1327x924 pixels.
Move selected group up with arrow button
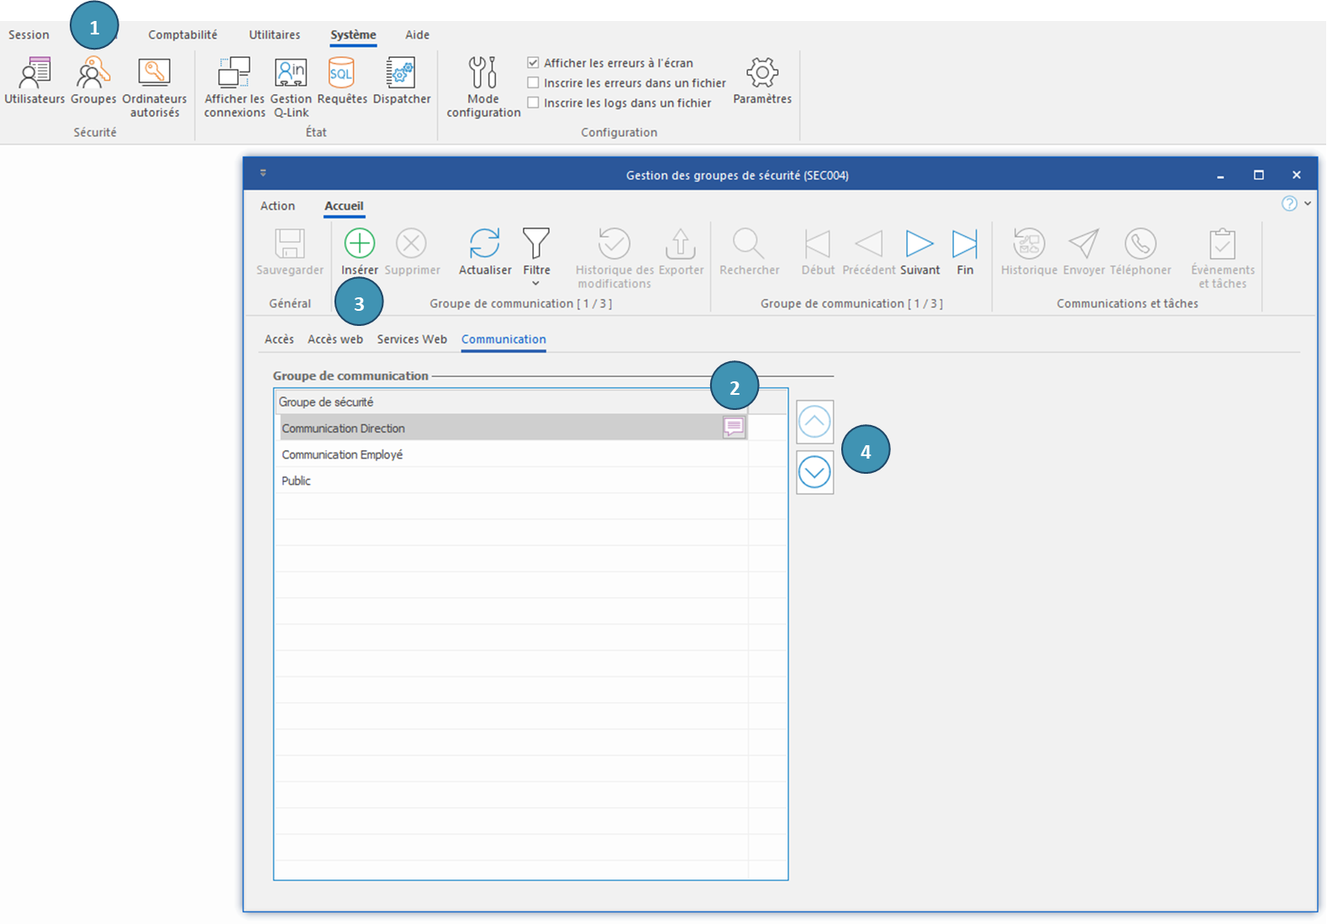coord(814,422)
